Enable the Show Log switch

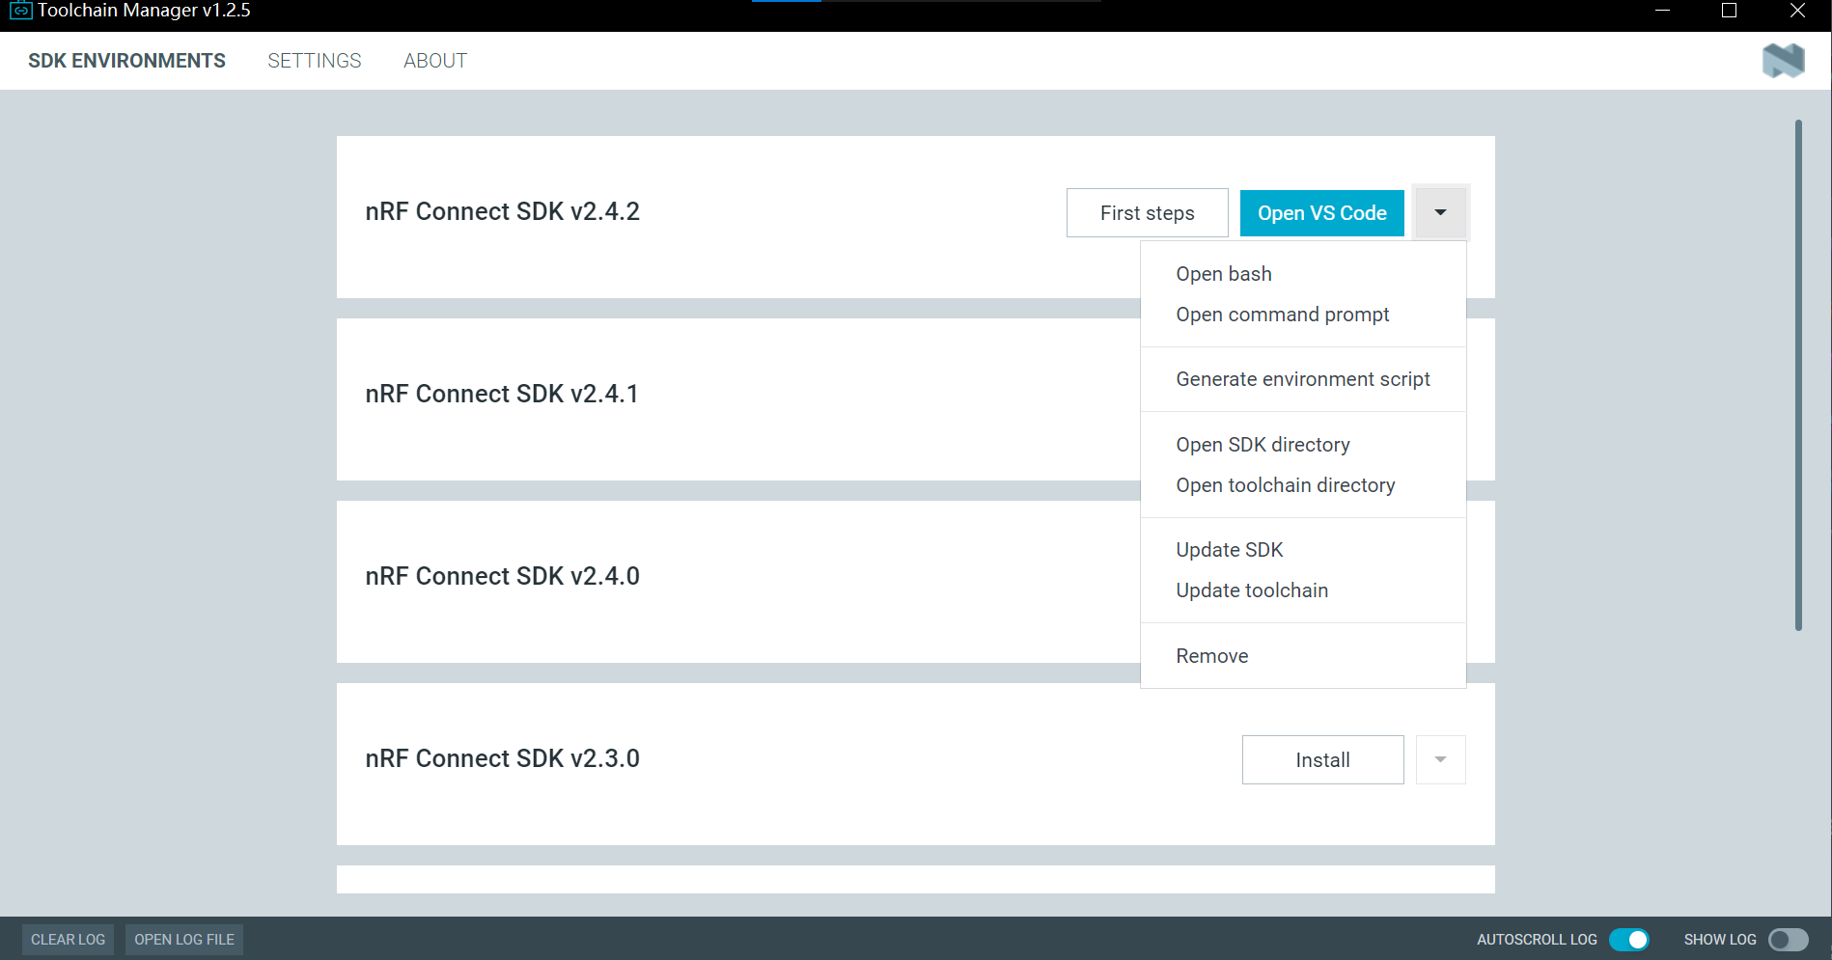pos(1789,940)
